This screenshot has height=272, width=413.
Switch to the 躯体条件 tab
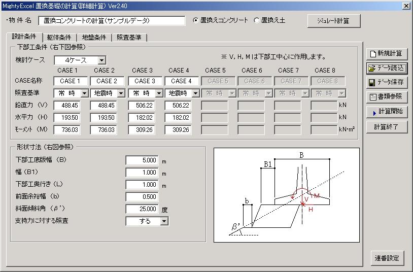[59, 38]
